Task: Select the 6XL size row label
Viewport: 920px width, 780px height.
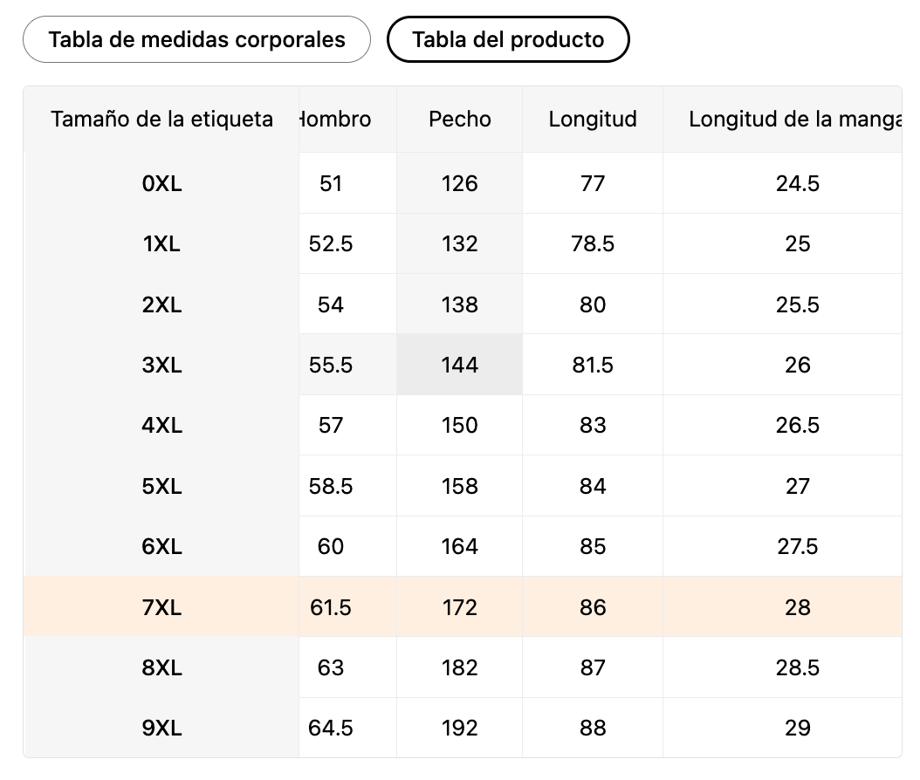Action: coord(161,547)
